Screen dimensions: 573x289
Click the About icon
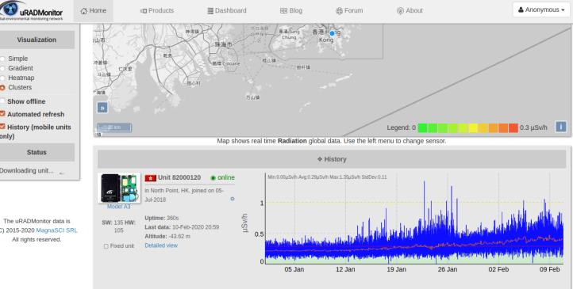(400, 11)
